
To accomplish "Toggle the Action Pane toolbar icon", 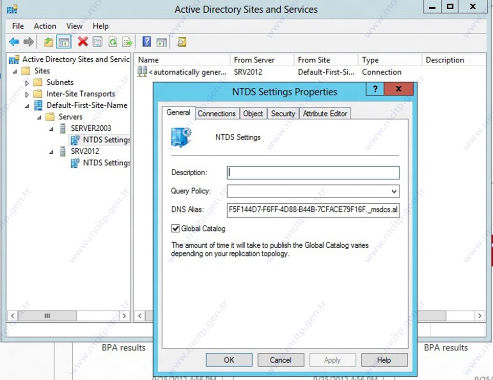I will pyautogui.click(x=162, y=42).
